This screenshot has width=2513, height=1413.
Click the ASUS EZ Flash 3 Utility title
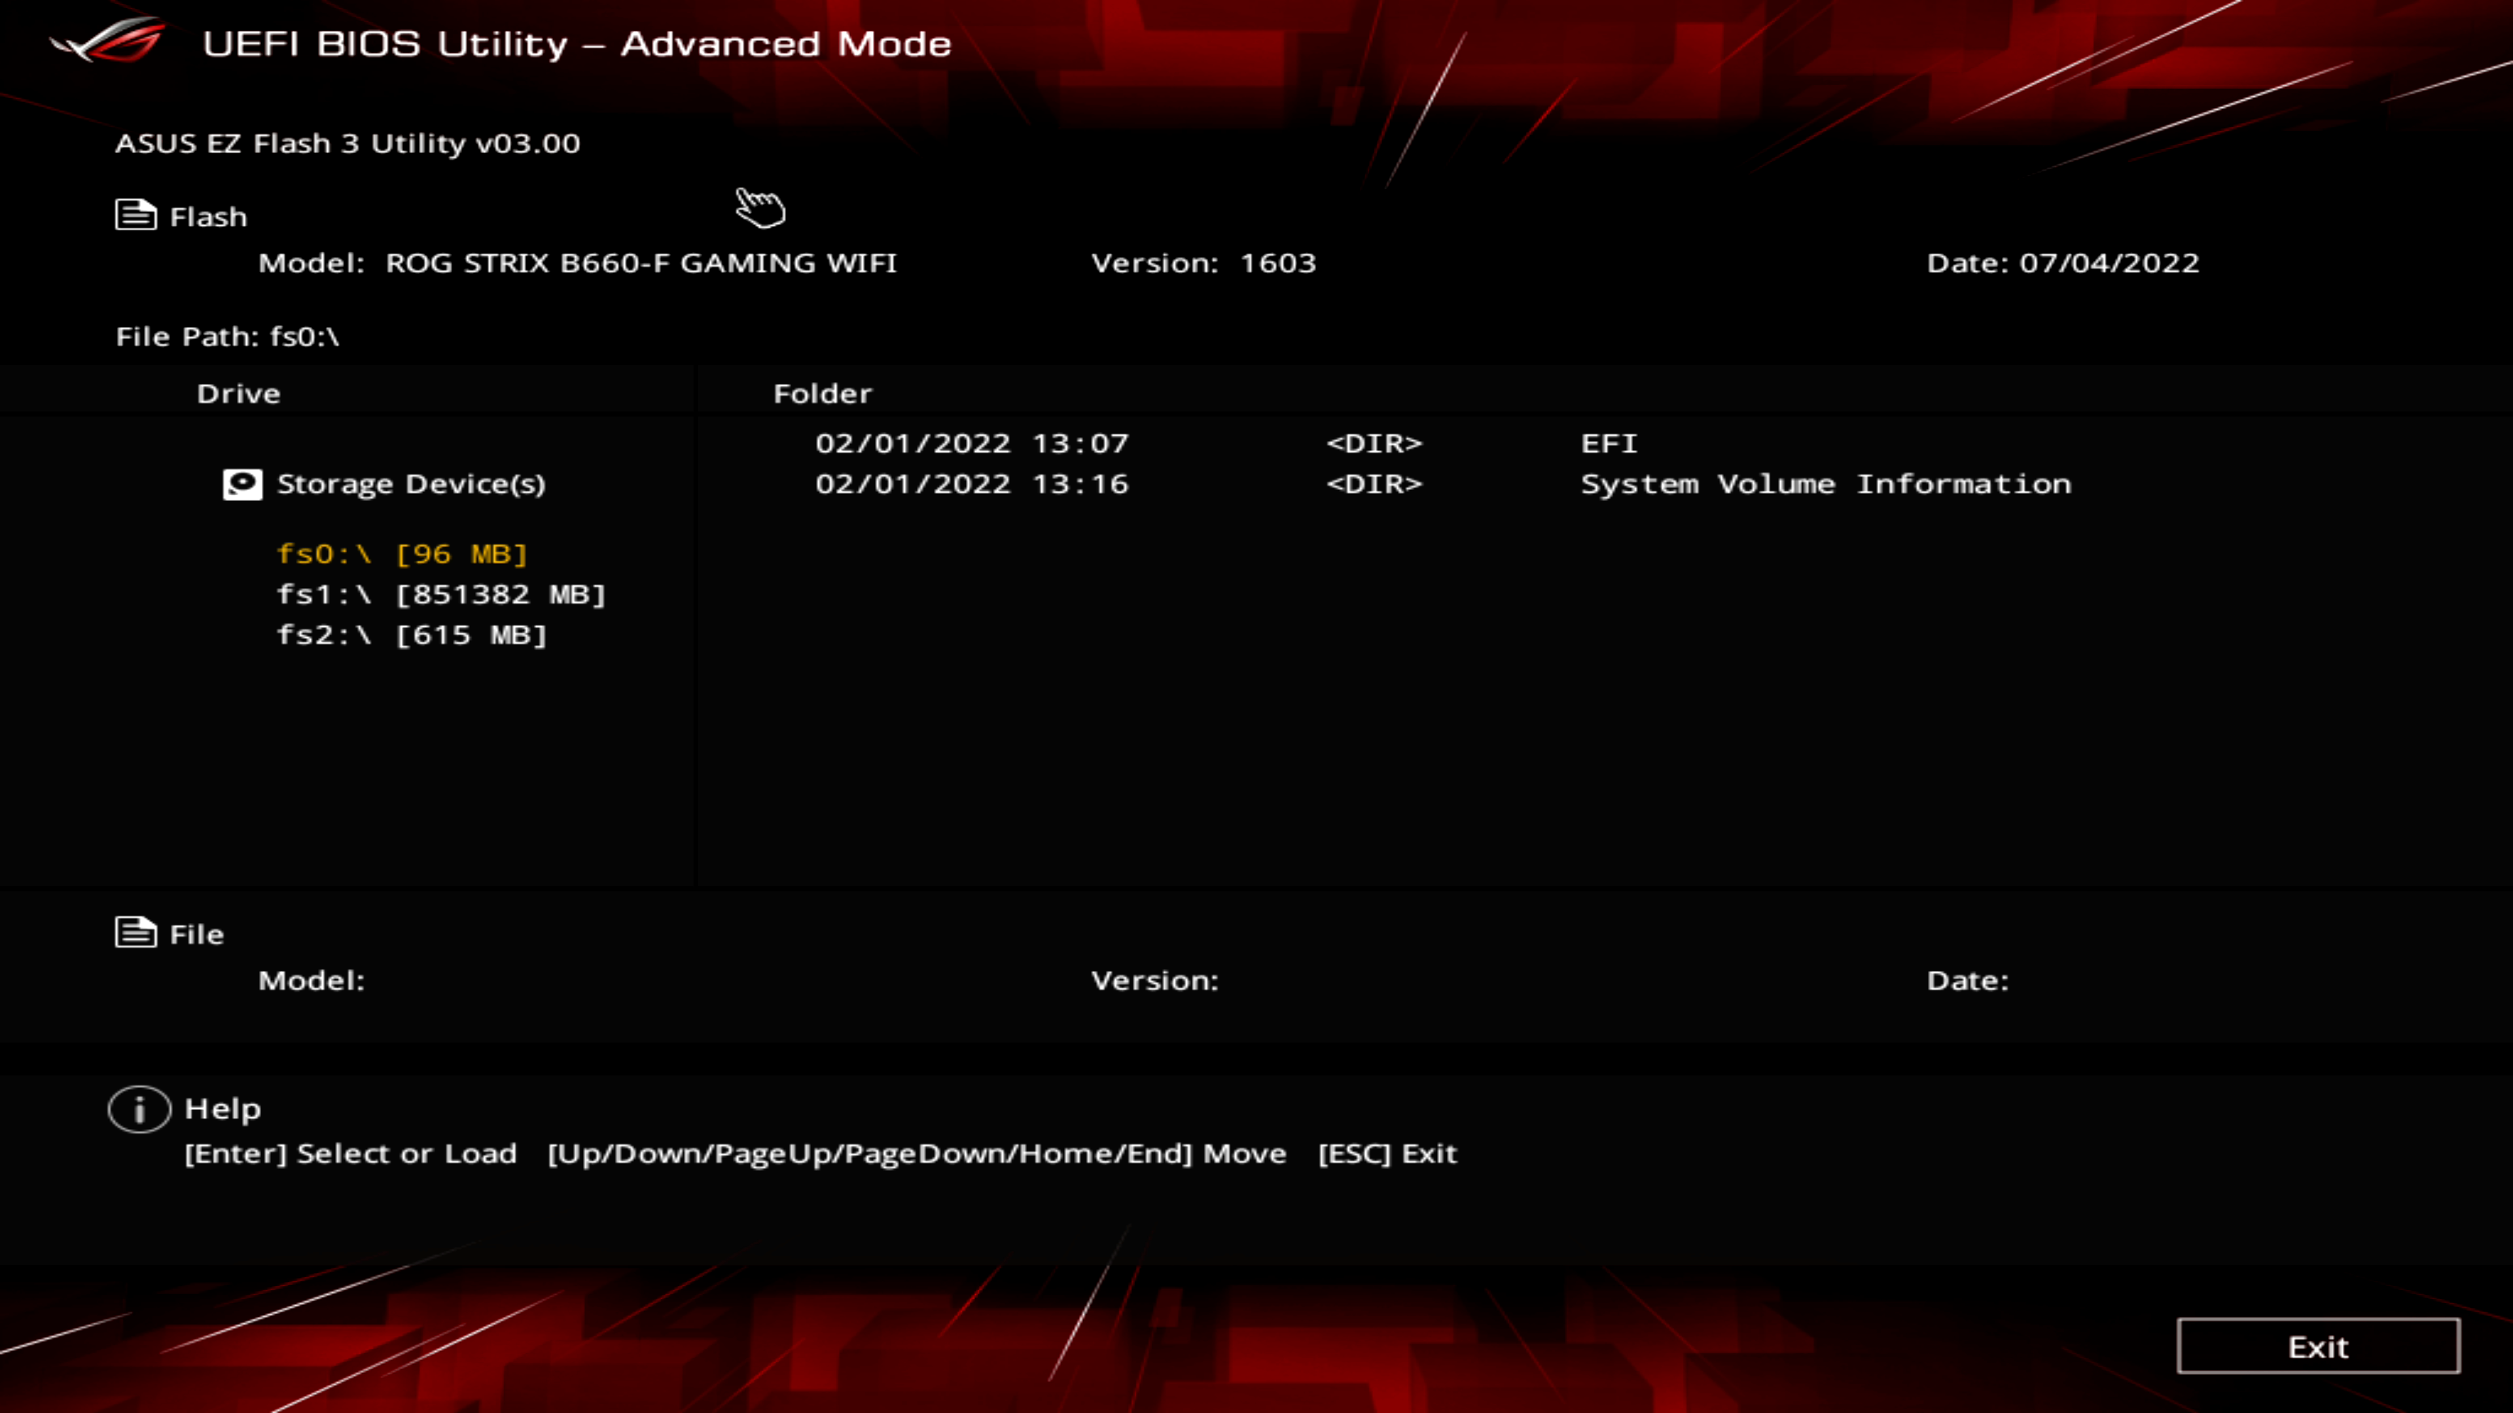pyautogui.click(x=348, y=143)
